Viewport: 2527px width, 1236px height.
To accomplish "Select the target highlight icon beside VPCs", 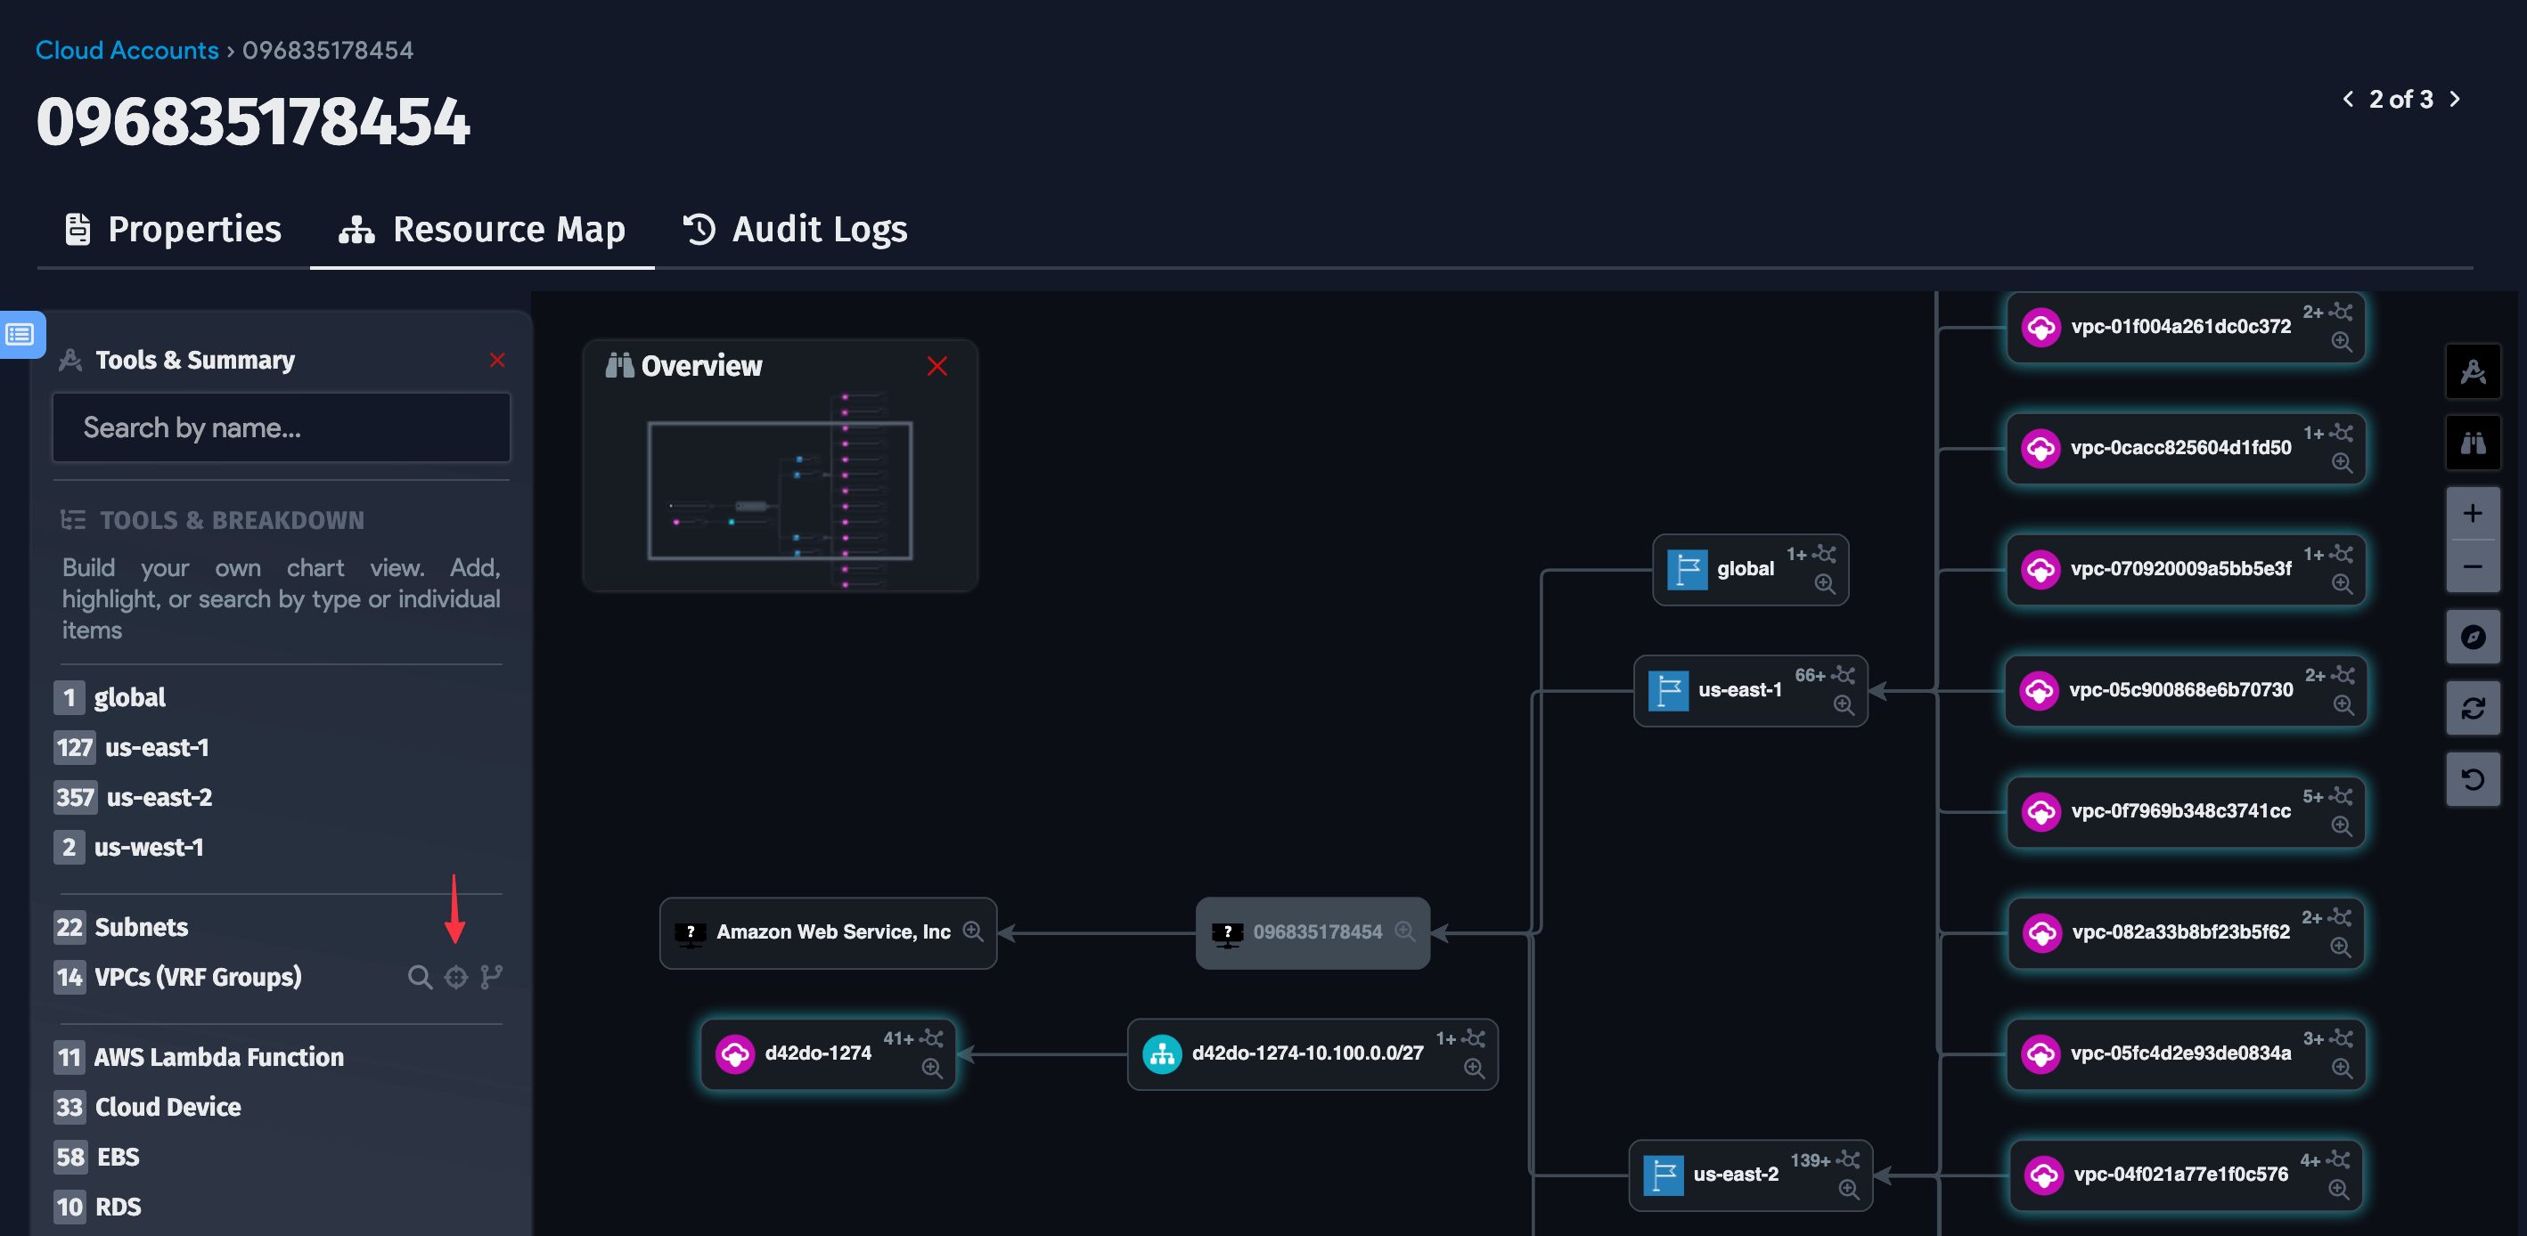I will (455, 977).
